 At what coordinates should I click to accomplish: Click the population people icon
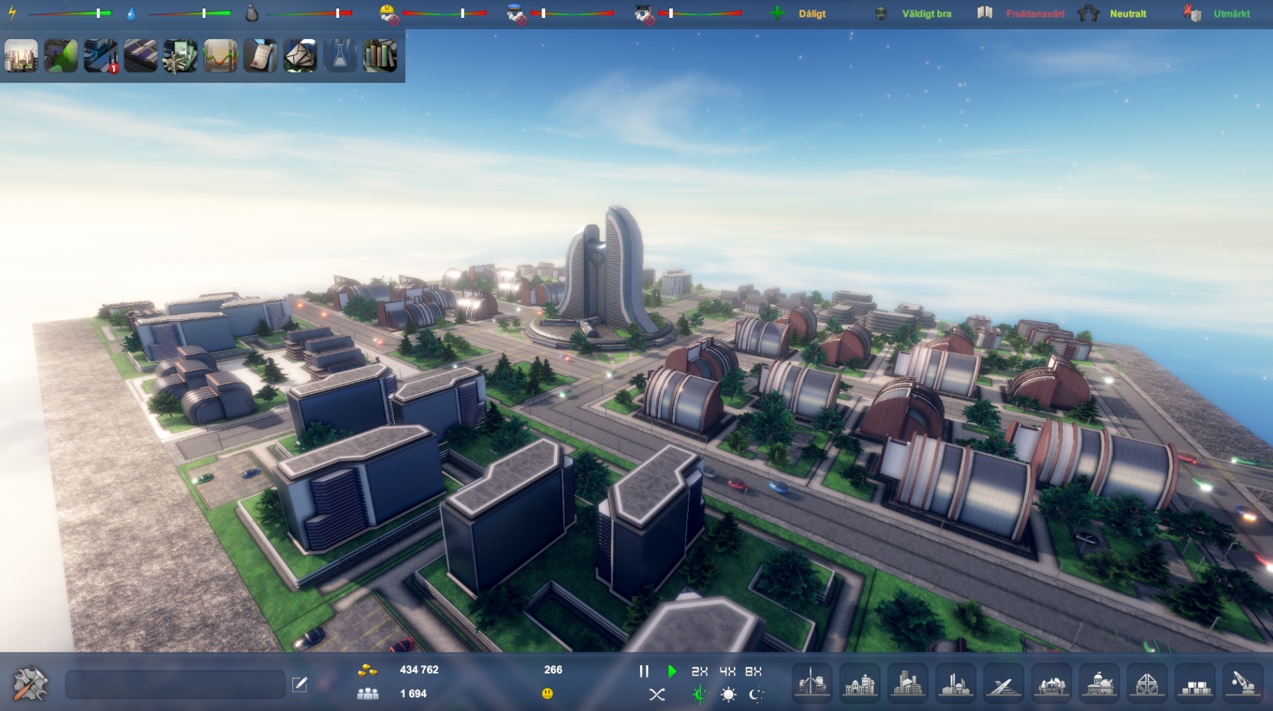click(x=368, y=694)
